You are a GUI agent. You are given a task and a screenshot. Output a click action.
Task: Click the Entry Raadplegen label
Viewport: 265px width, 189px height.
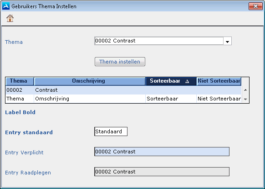click(28, 173)
